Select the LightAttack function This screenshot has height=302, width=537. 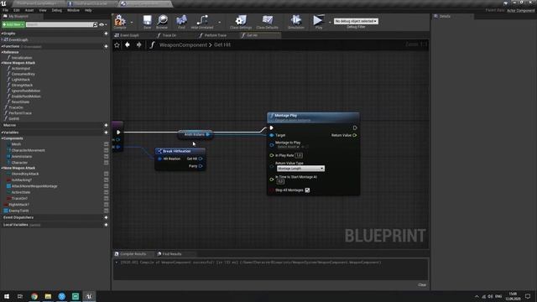20,80
